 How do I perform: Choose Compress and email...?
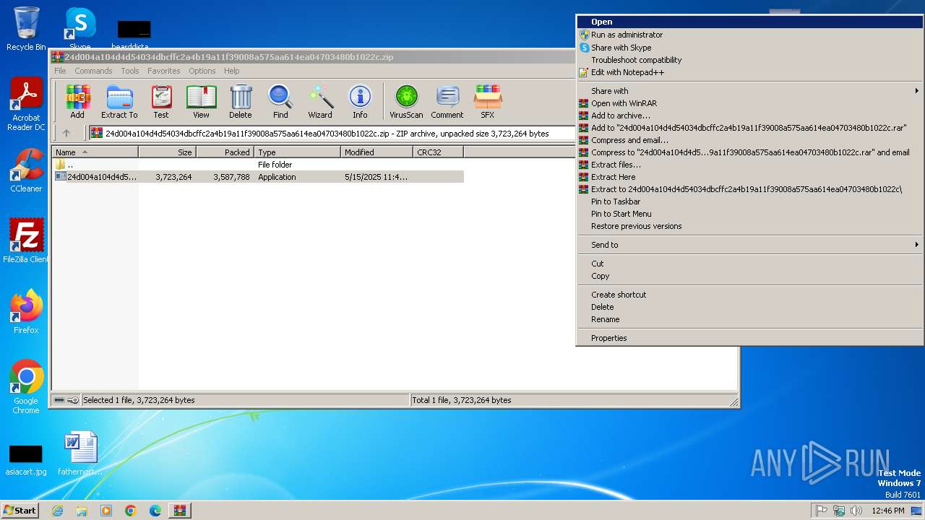point(750,140)
